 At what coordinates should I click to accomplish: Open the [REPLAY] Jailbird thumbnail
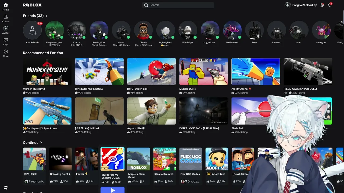(99, 111)
